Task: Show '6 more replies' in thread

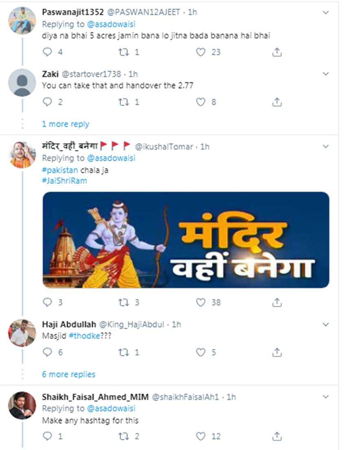Action: pyautogui.click(x=68, y=374)
